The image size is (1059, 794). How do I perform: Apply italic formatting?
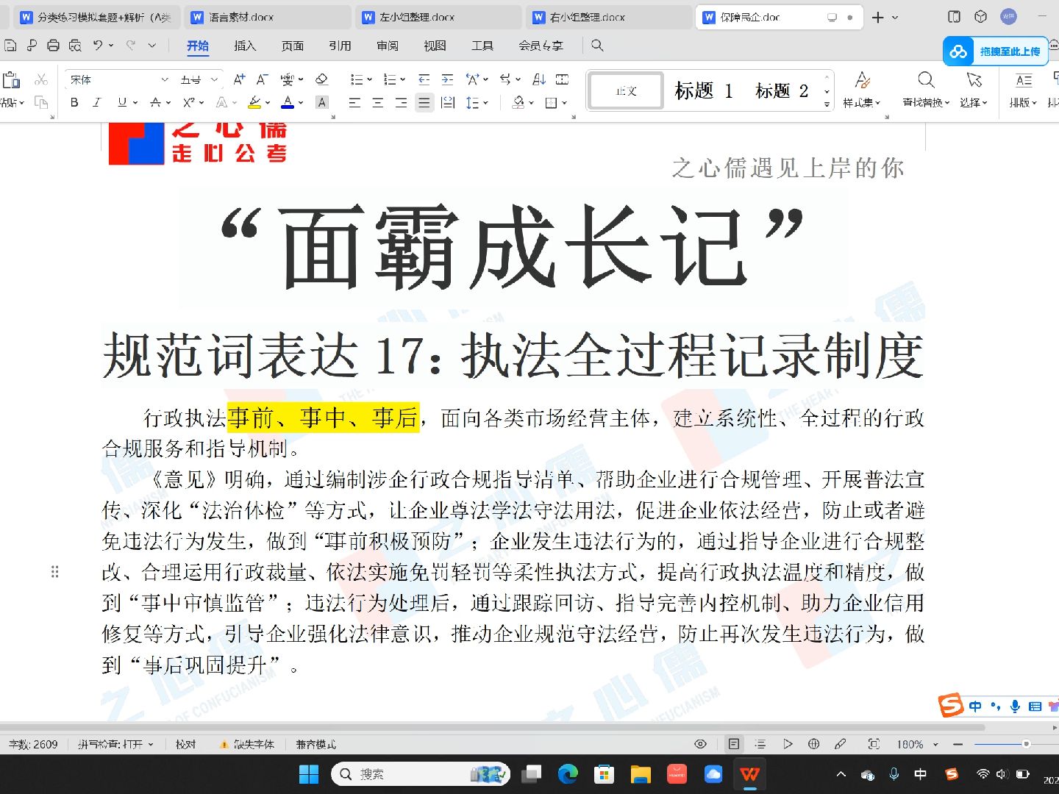pyautogui.click(x=96, y=102)
